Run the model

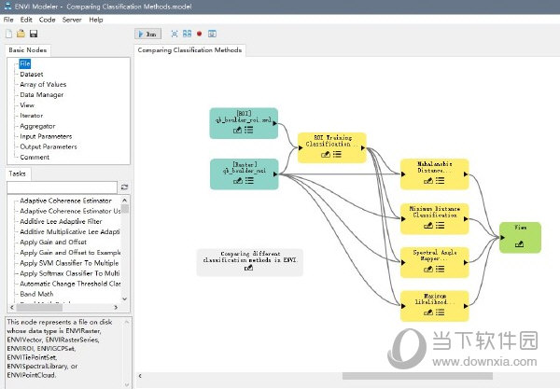point(147,34)
